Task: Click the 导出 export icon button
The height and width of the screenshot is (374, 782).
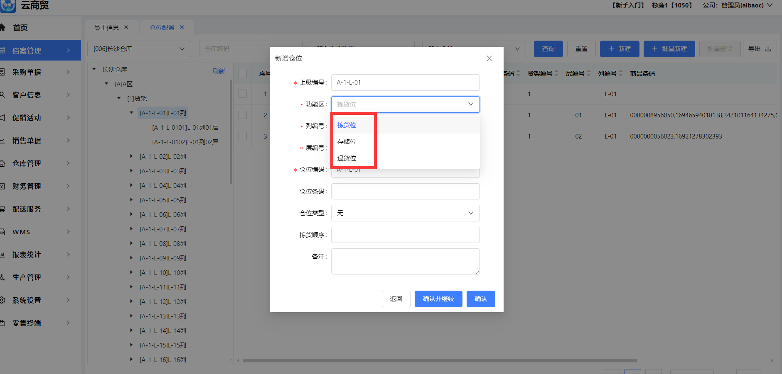Action: coord(760,49)
